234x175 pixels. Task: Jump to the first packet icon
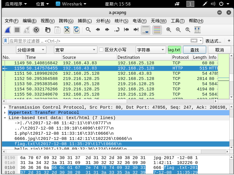126,30
